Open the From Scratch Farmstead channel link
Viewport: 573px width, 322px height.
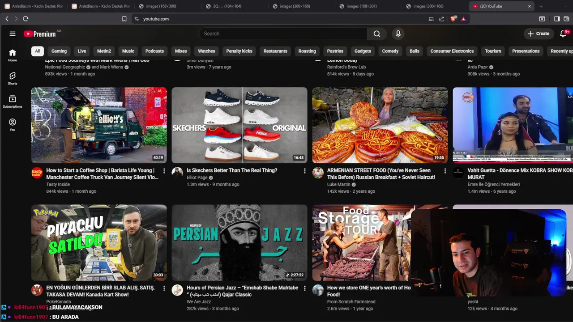coord(351,301)
